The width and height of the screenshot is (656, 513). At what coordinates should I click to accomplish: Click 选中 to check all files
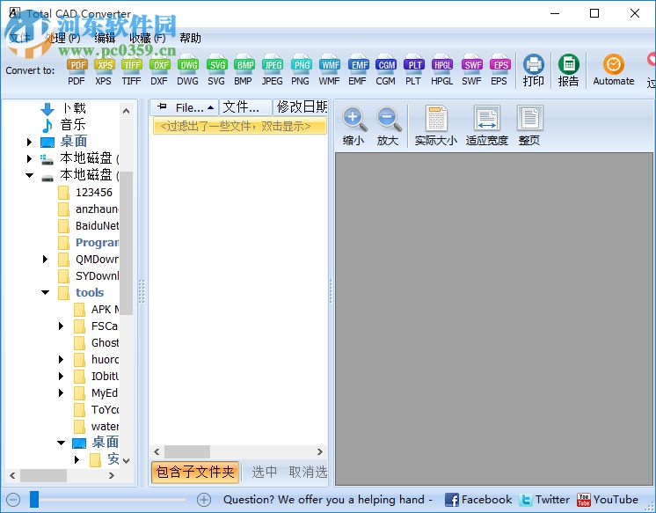pos(264,473)
